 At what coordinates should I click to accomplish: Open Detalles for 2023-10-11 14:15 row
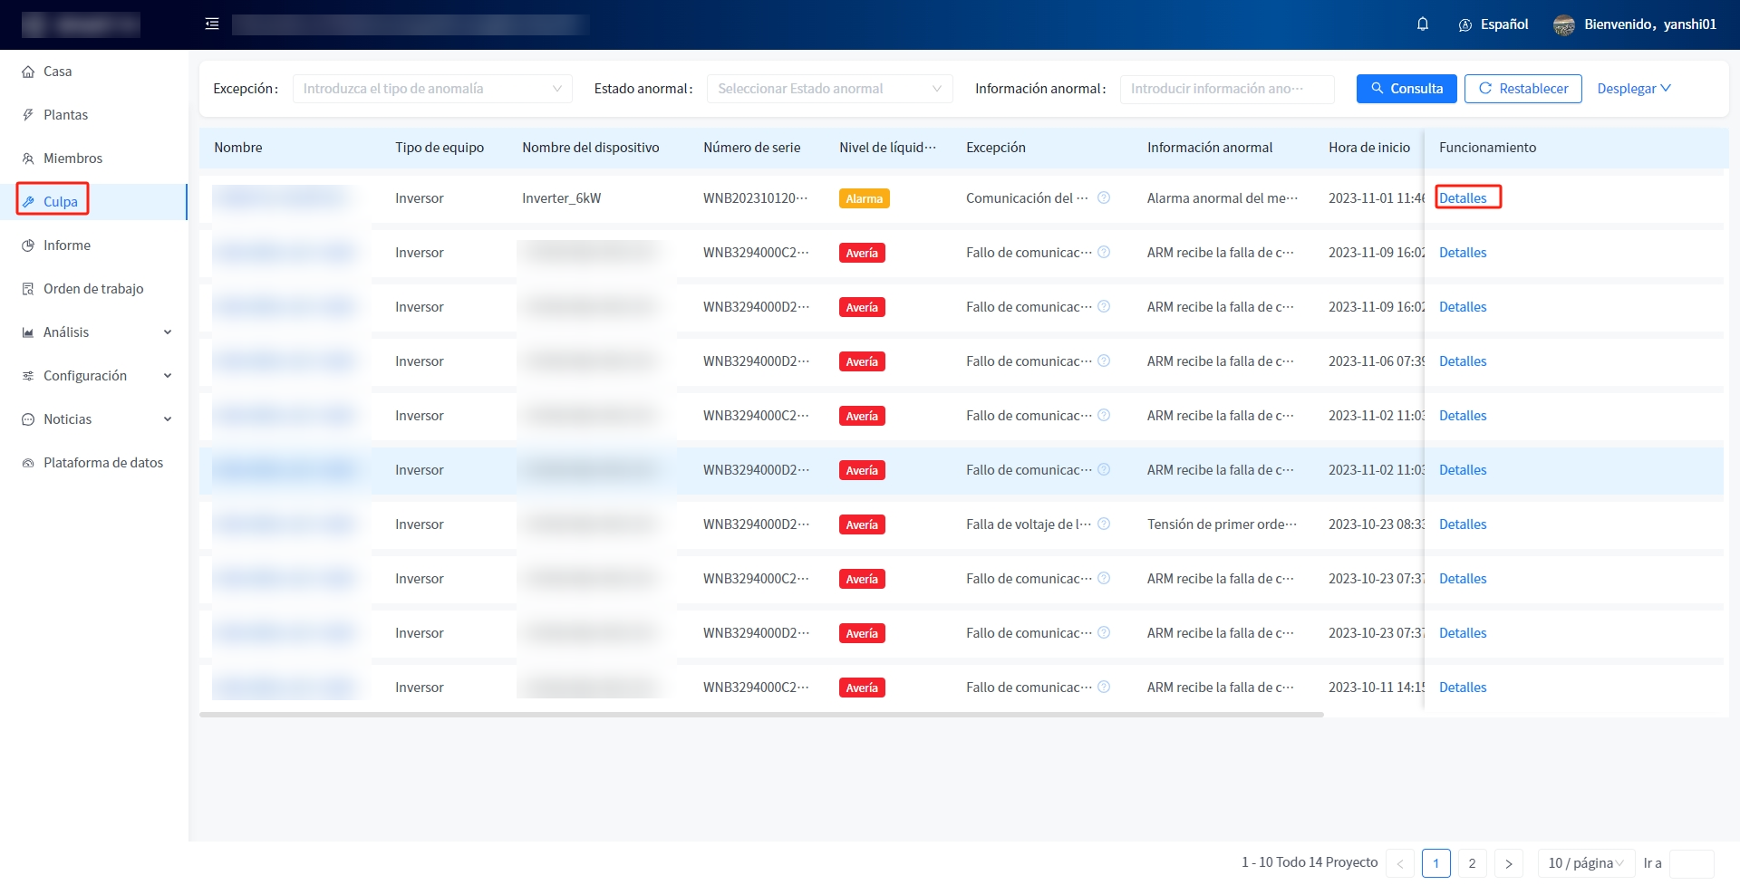point(1463,688)
